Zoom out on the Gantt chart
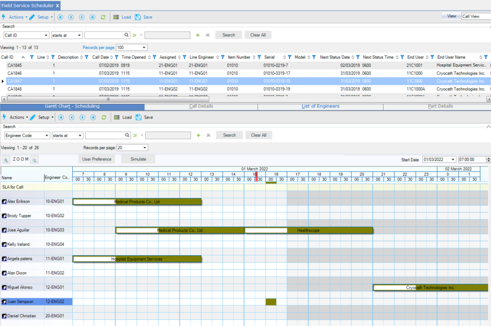491x326 pixels. pyautogui.click(x=35, y=159)
